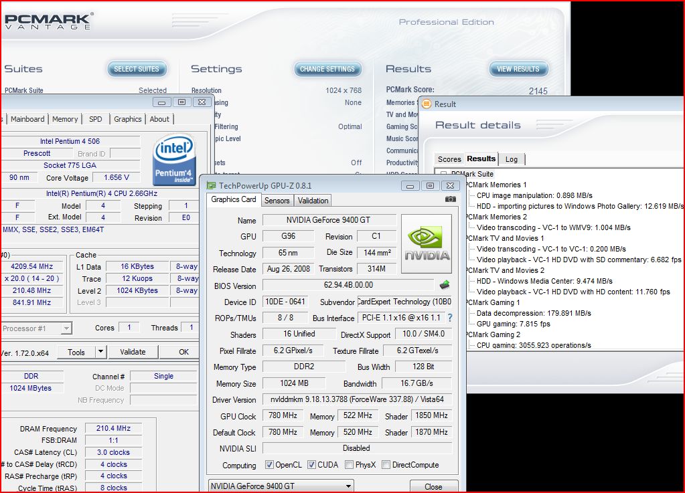685x493 pixels.
Task: Click the Result window title icon
Action: [x=426, y=104]
